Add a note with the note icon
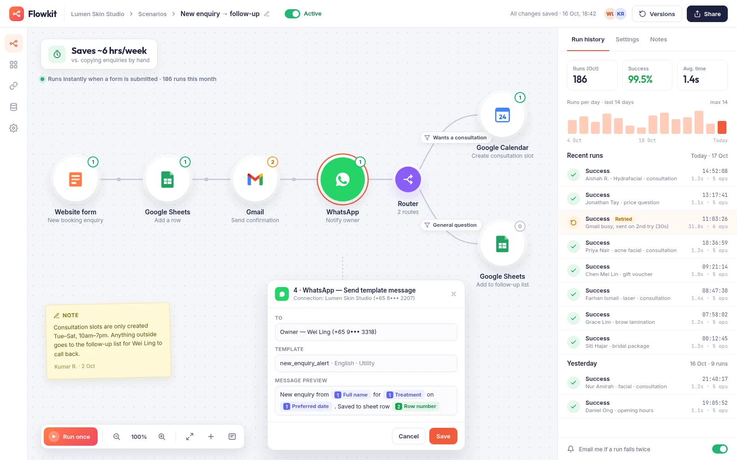 click(232, 437)
